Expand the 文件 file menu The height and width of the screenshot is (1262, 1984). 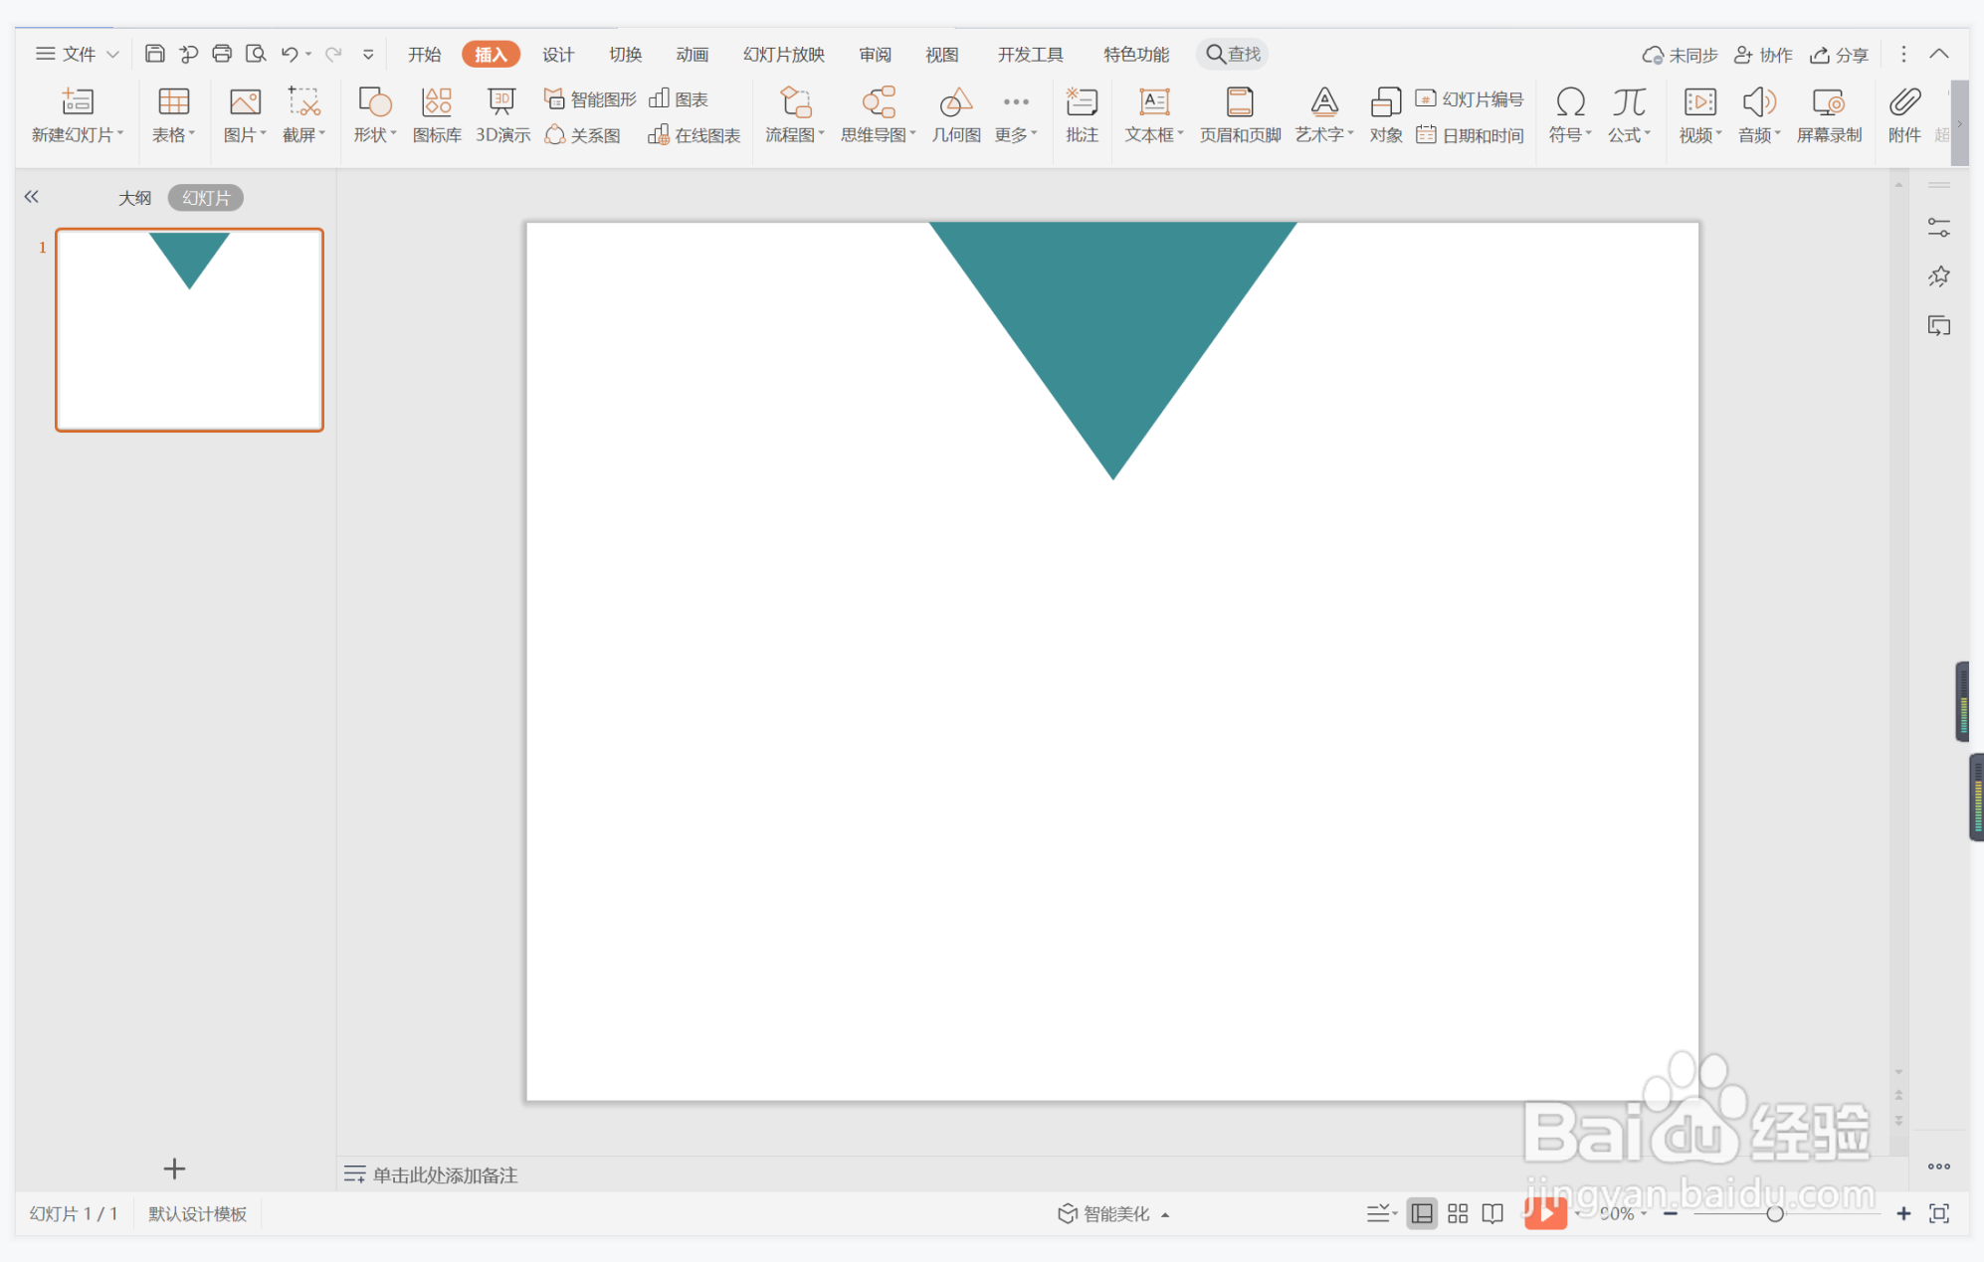(78, 54)
